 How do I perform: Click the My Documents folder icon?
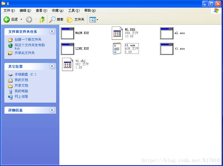pos(10,80)
